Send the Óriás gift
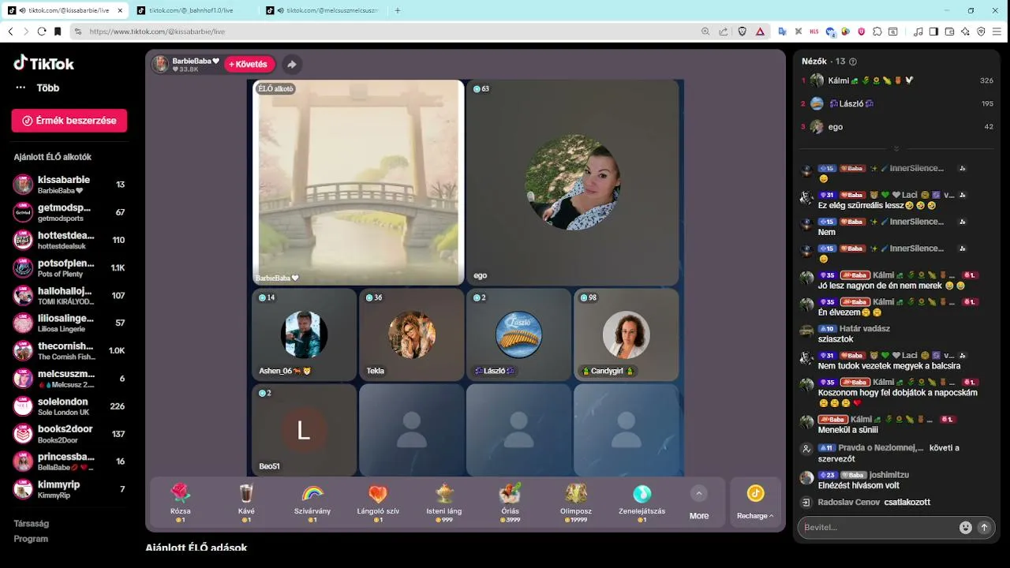The height and width of the screenshot is (568, 1010). coord(510,503)
